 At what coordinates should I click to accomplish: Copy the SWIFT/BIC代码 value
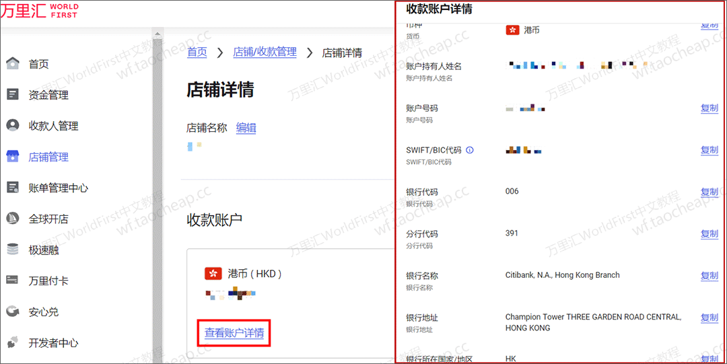pos(709,150)
